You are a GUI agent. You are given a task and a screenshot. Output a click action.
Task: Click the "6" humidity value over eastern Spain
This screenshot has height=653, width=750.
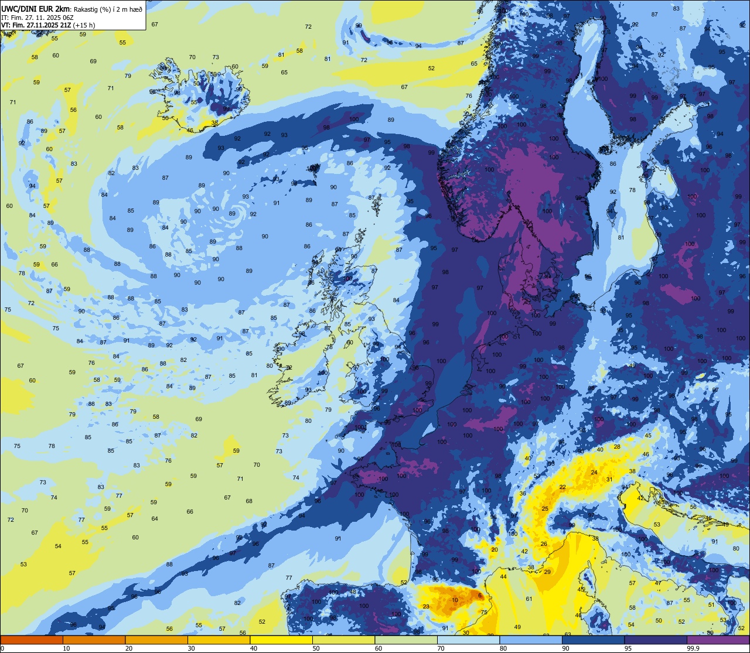[x=480, y=596]
